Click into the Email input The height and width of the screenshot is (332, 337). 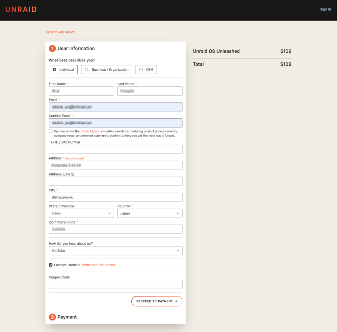116,107
